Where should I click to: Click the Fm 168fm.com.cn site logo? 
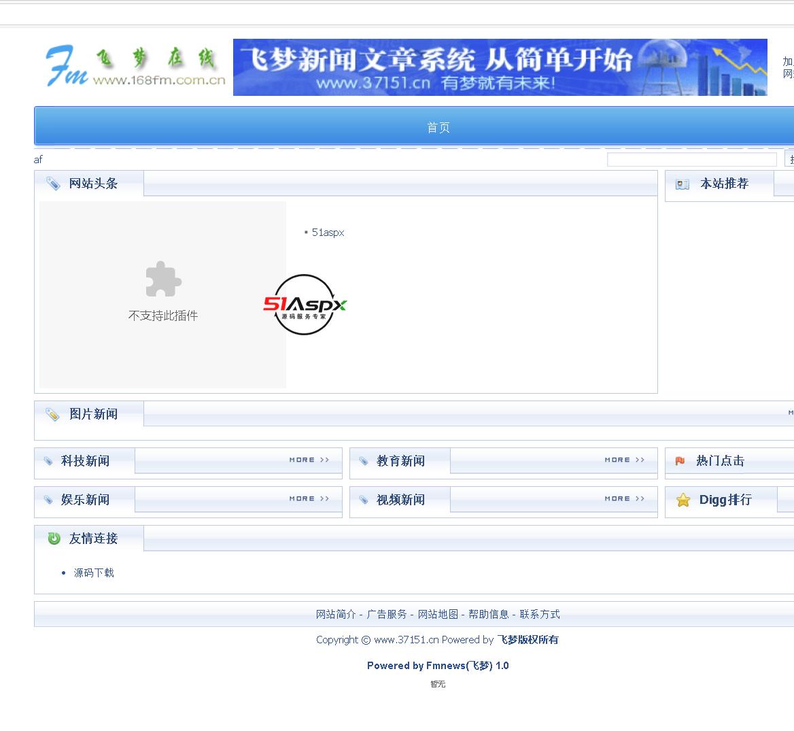[x=135, y=67]
